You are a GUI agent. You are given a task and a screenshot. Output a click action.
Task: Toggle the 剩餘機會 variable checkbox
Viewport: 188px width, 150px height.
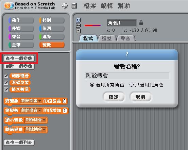tap(6, 76)
